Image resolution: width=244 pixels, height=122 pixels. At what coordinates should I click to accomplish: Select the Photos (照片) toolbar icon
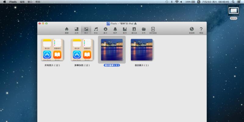(86, 30)
